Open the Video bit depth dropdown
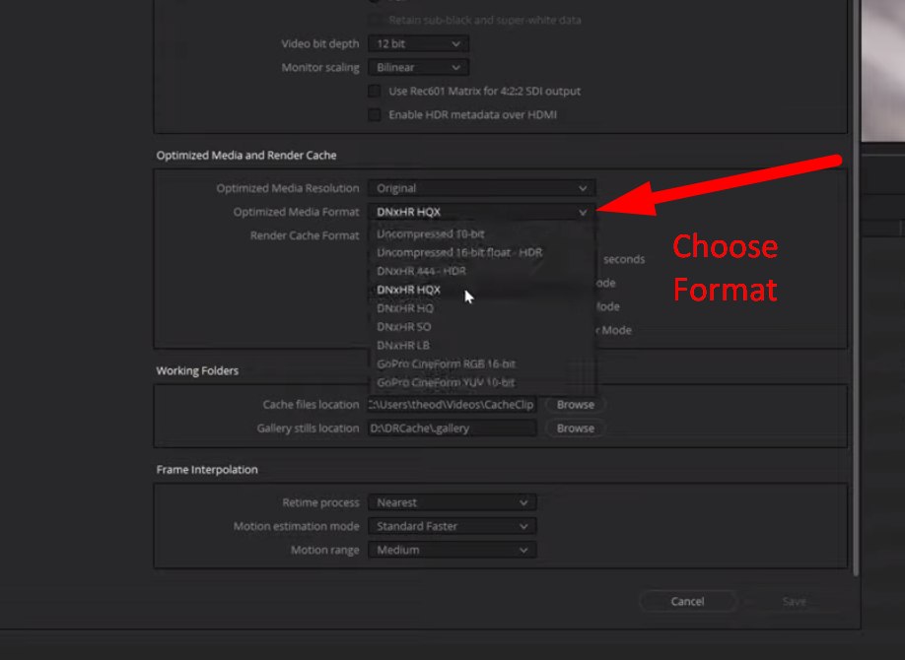 coord(416,43)
